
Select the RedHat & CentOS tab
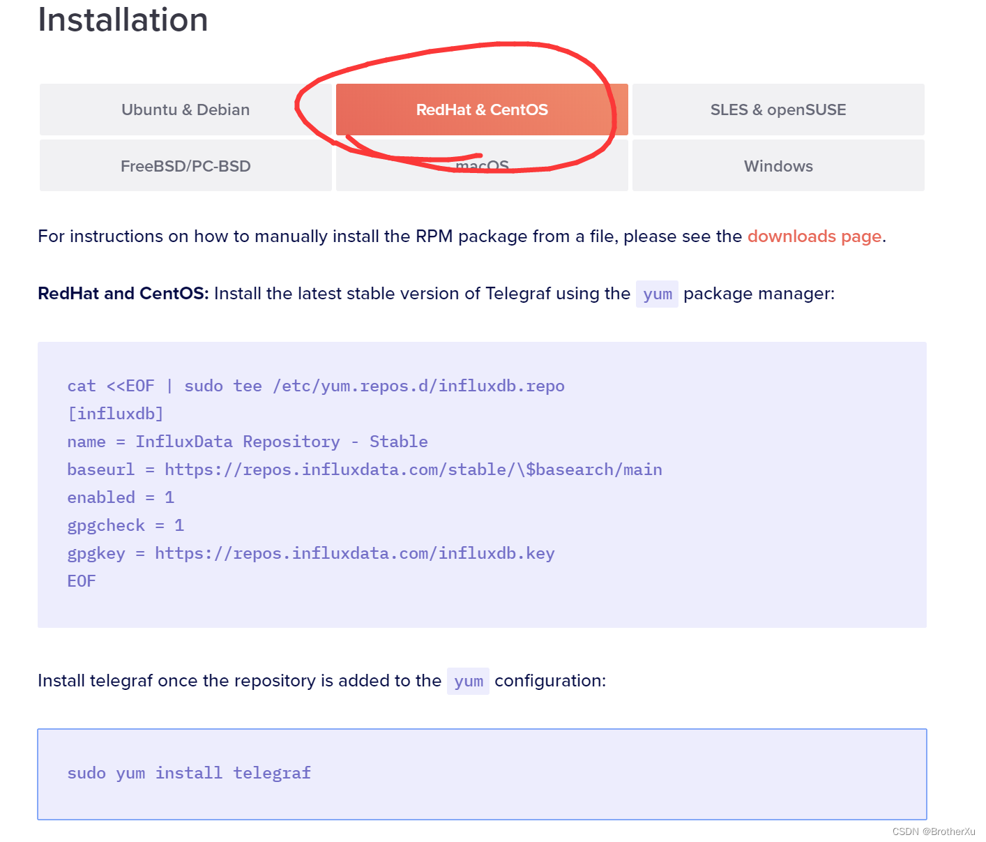482,110
